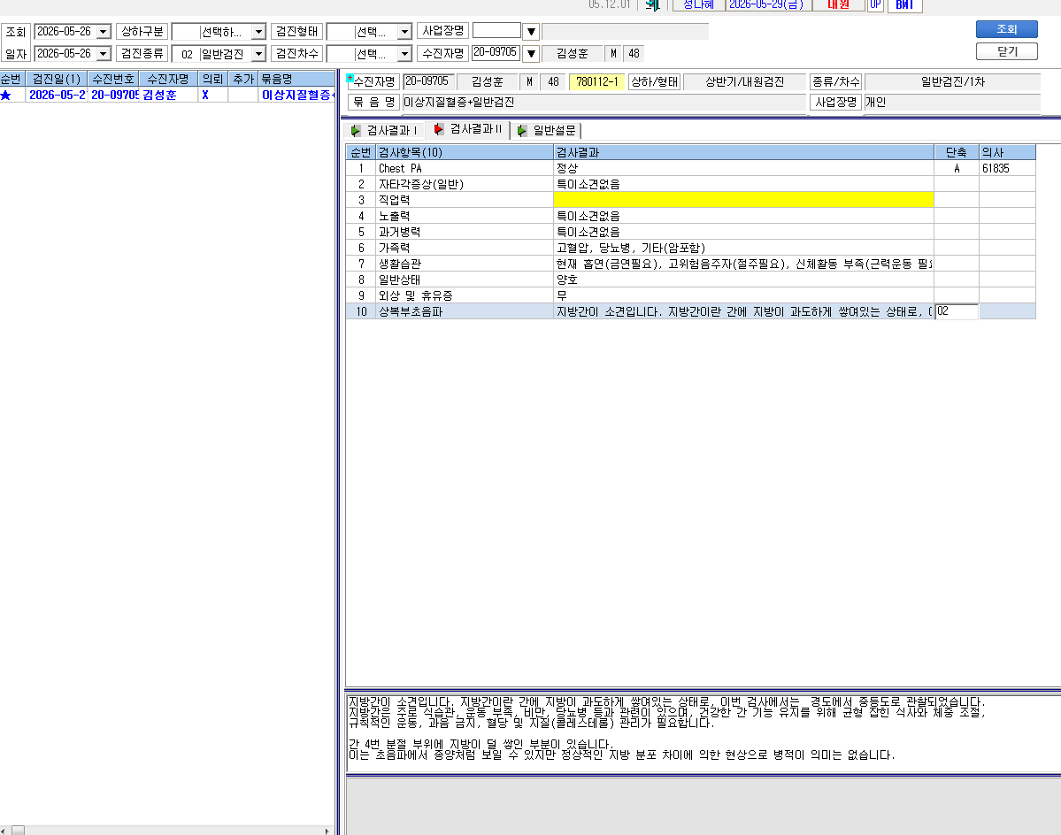Click the exit door icon in top bar

[x=652, y=4]
